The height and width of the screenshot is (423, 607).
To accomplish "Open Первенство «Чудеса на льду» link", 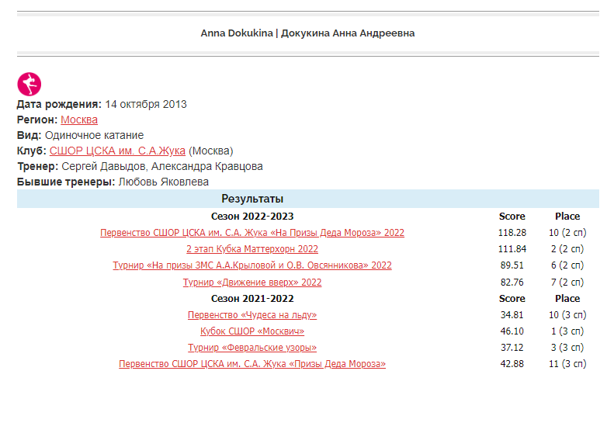I will 252,315.
